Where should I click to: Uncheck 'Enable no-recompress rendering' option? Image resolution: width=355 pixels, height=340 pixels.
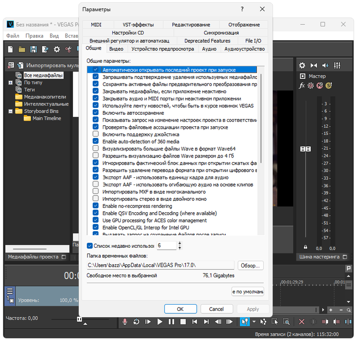click(x=96, y=206)
